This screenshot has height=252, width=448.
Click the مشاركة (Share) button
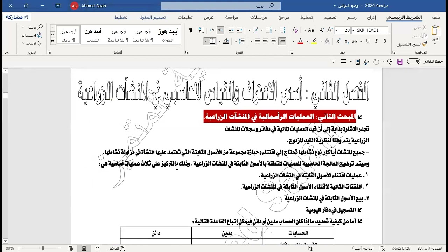pos(17,17)
